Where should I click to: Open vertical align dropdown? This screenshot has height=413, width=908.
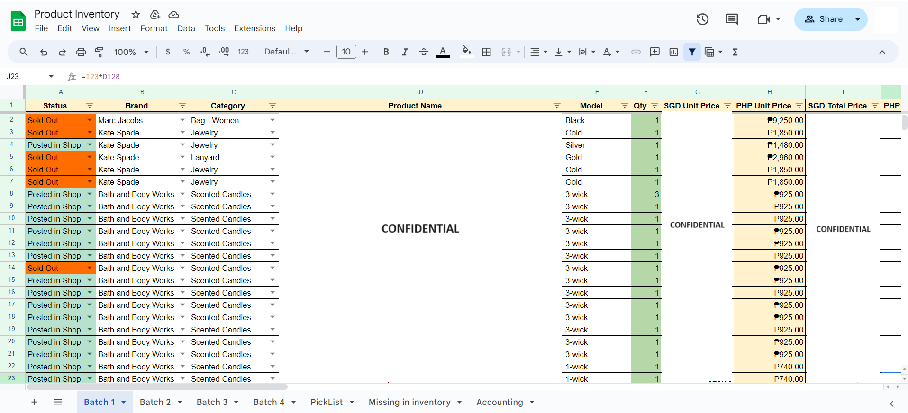563,52
